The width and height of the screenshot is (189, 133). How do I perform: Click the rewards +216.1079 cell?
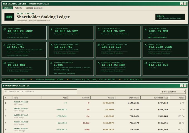click(108, 123)
